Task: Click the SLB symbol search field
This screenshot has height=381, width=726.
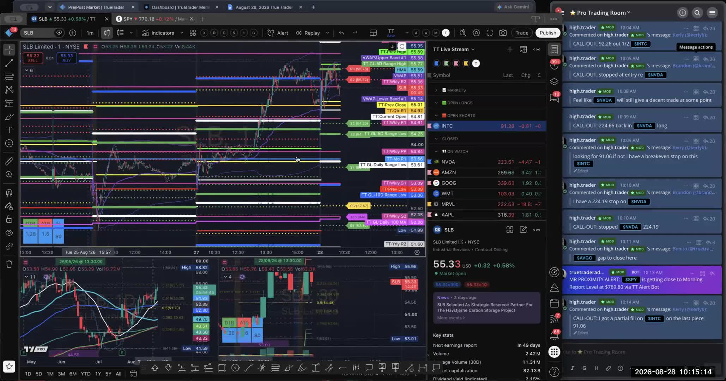Action: coord(42,33)
